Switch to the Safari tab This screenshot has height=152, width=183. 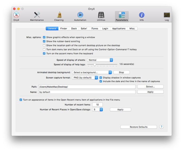tap(84, 29)
